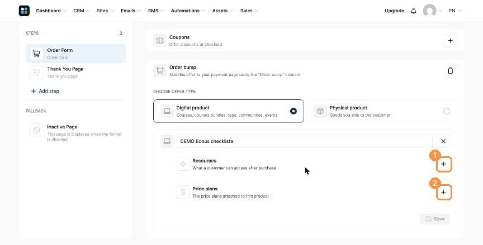
Task: Expand the Sites menu chevron
Action: point(112,11)
